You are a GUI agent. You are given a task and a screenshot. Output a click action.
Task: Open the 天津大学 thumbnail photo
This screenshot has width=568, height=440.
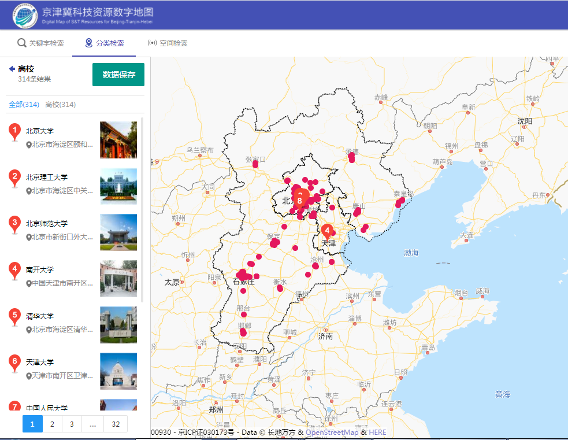[x=118, y=371]
